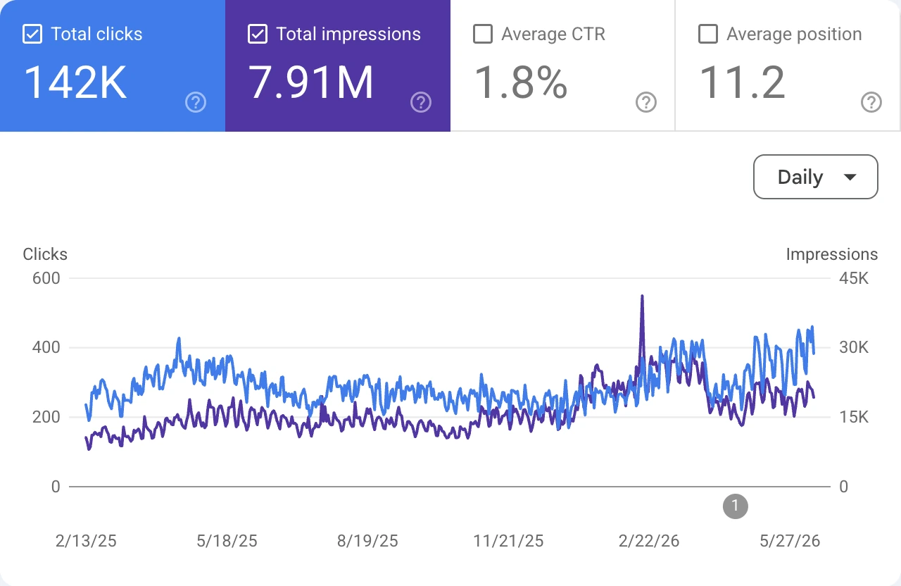This screenshot has width=901, height=586.
Task: Click the Clicks axis label
Action: (x=45, y=254)
